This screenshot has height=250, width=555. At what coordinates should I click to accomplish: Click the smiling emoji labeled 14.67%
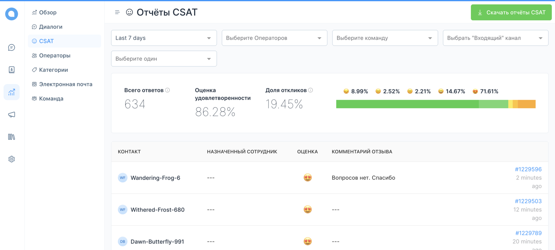coord(441,91)
